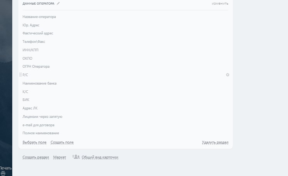
Task: Grab the drag handle on the Р/С row
Action: (21, 75)
